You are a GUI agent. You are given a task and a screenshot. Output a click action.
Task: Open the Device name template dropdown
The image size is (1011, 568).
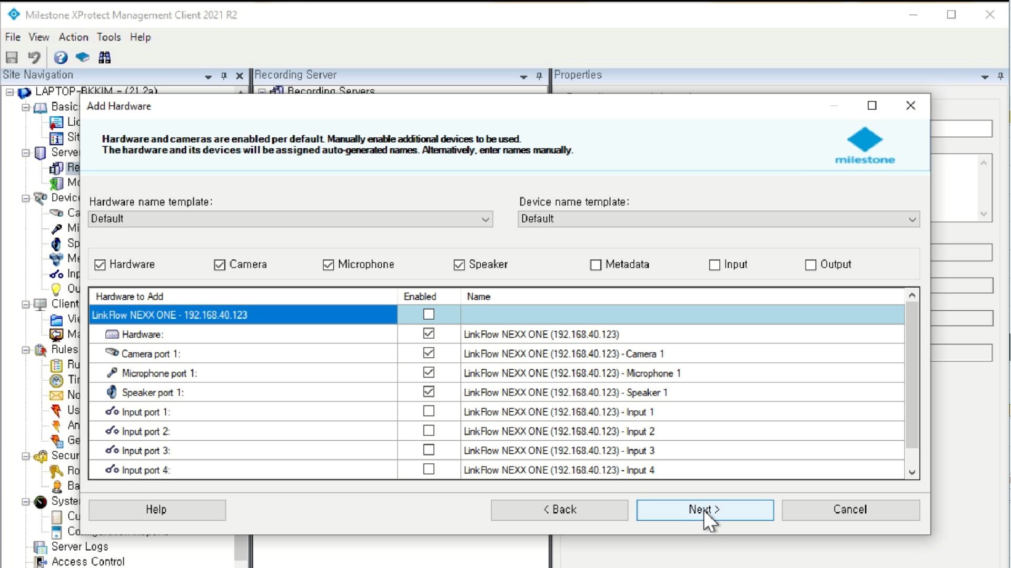point(719,219)
